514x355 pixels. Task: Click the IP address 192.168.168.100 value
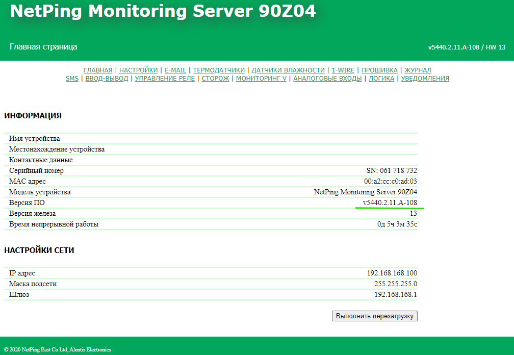(392, 273)
